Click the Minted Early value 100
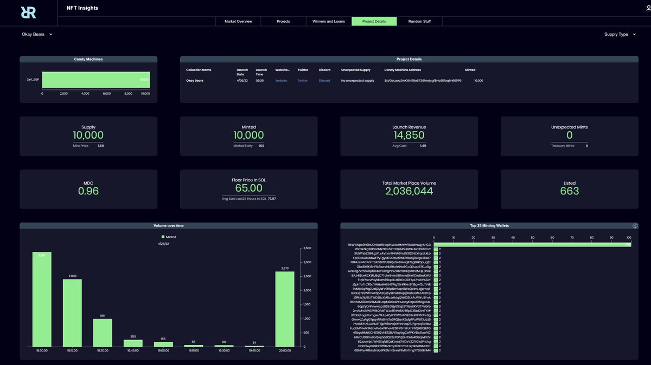This screenshot has height=365, width=651. (261, 146)
